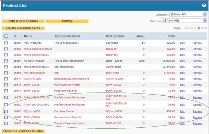Viewport: 209px width, 134px height.
Task: Edit the Topiary Assembly Labor product
Action: pos(182,123)
